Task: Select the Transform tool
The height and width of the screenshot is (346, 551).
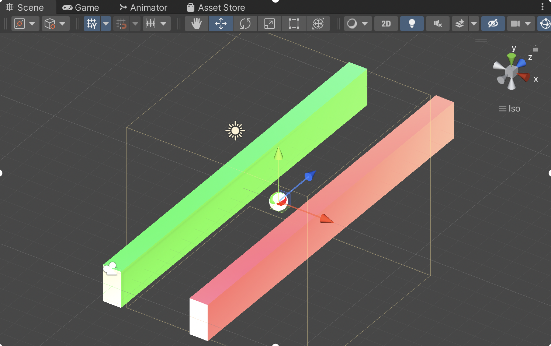Action: pyautogui.click(x=318, y=24)
